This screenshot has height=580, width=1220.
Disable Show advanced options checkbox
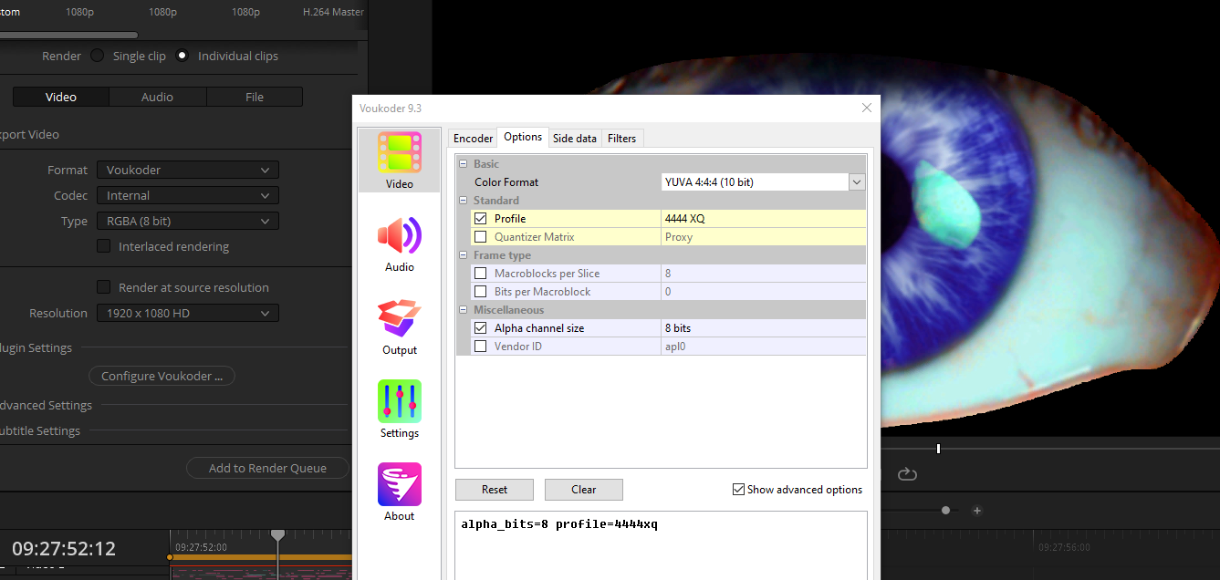coord(739,490)
